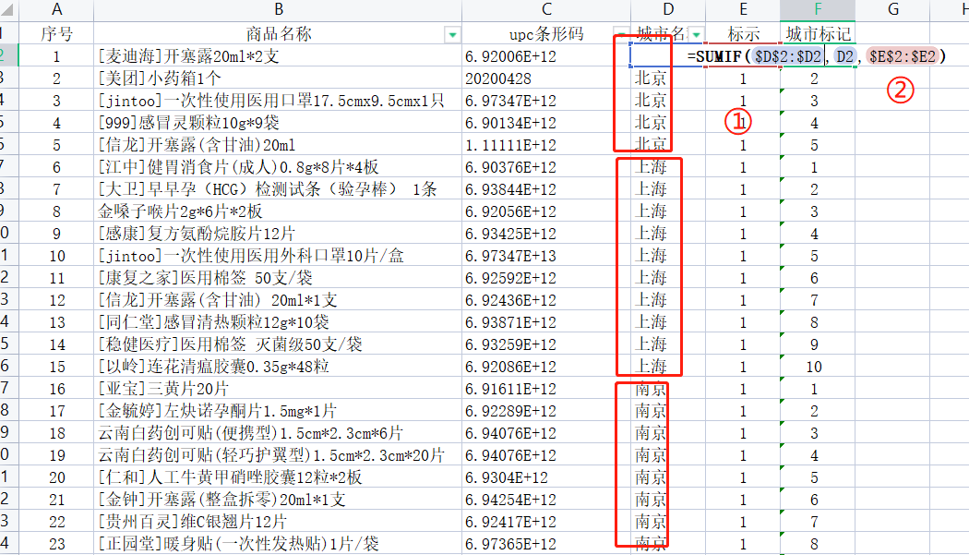Select column A header
The image size is (969, 555).
(x=56, y=9)
